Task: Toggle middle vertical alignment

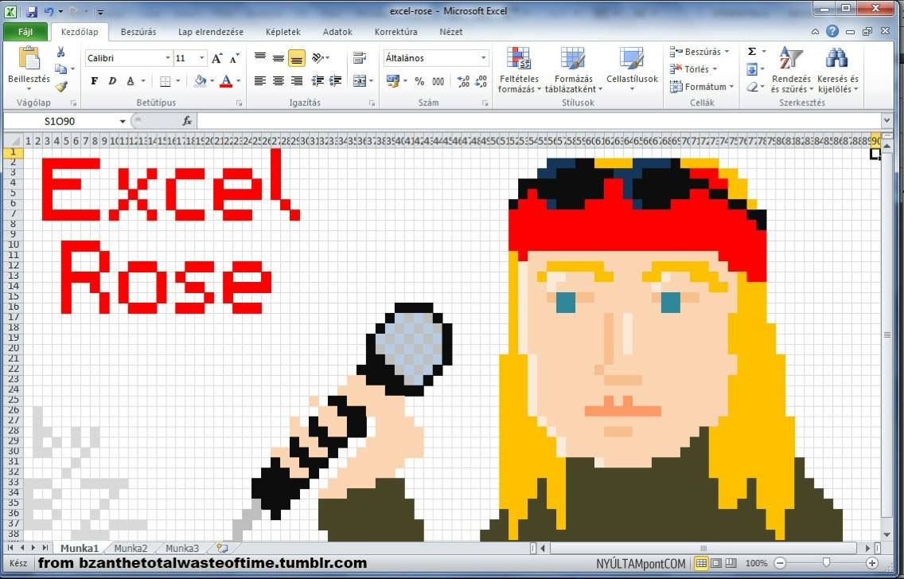Action: [x=279, y=57]
